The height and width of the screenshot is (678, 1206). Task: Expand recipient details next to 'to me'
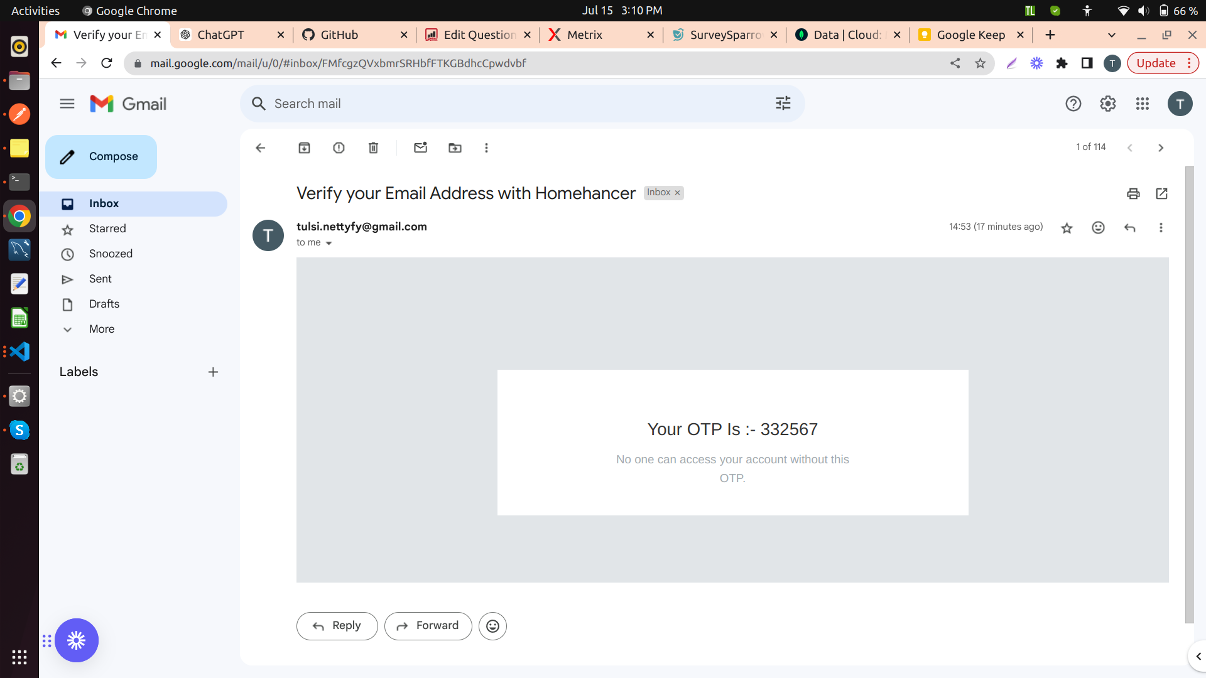329,244
